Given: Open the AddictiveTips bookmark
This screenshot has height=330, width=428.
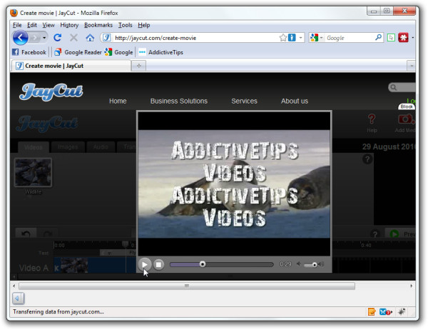Looking at the screenshot, I should tap(160, 52).
